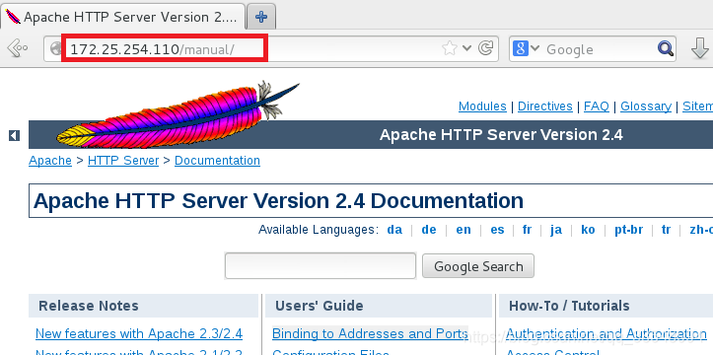713x355 pixels.
Task: Open the downloads arrow icon
Action: coord(700,48)
